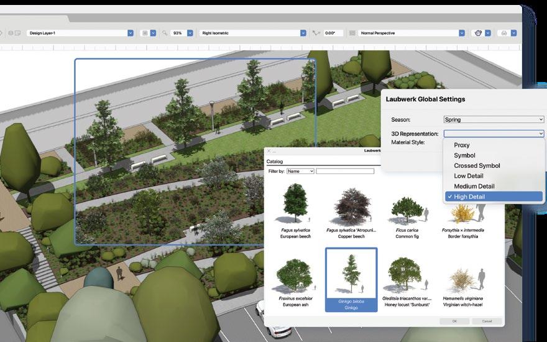The width and height of the screenshot is (547, 342).
Task: Click the render mode teapot icon
Action: (x=478, y=33)
